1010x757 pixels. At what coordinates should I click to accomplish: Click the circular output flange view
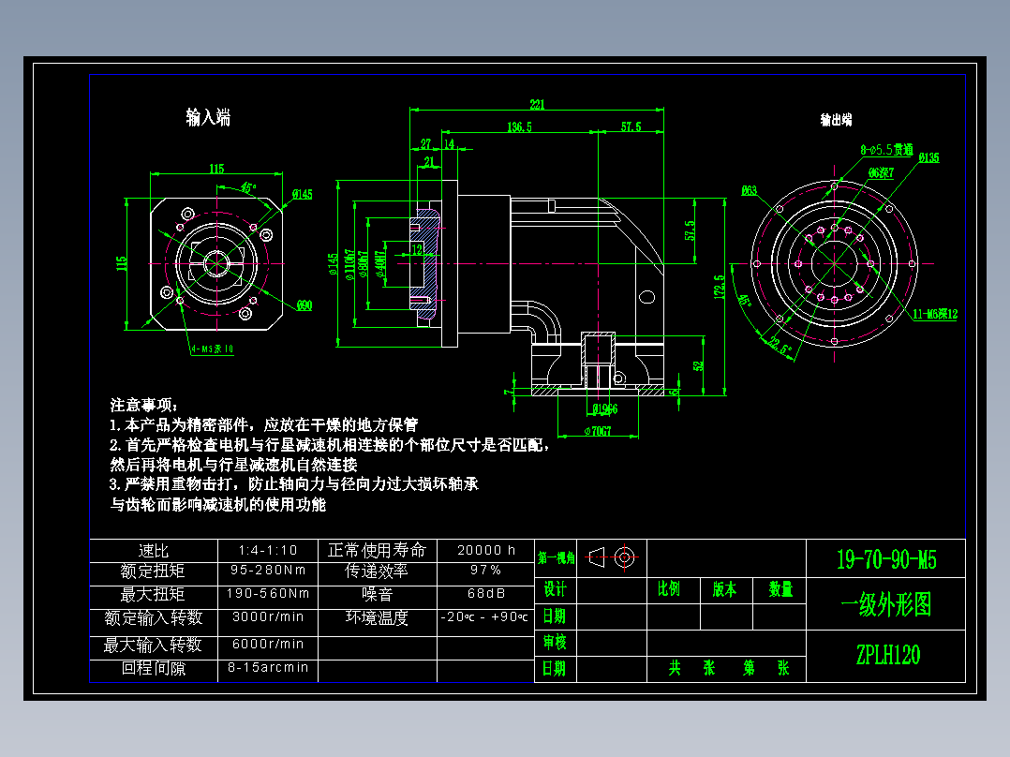pos(832,265)
